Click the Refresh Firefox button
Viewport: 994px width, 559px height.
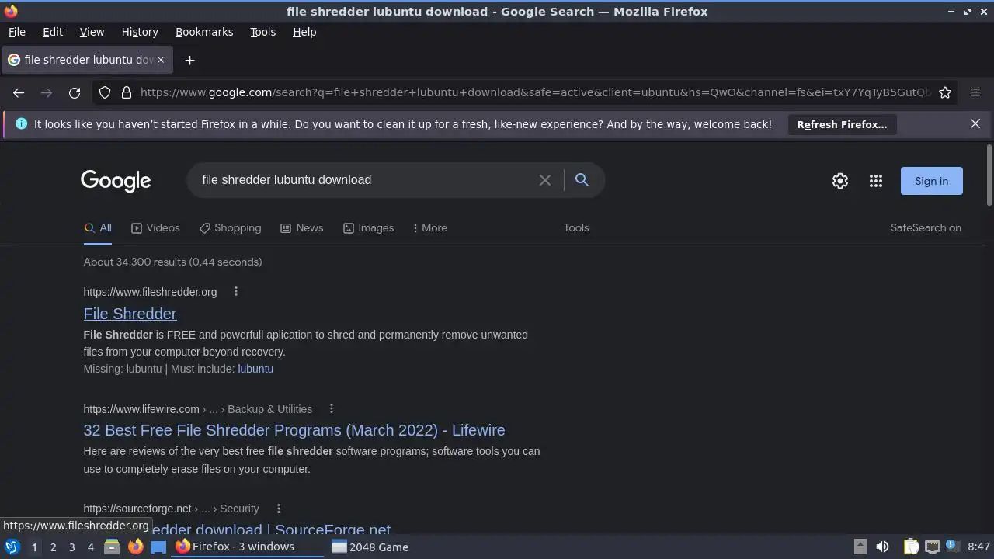pyautogui.click(x=842, y=124)
